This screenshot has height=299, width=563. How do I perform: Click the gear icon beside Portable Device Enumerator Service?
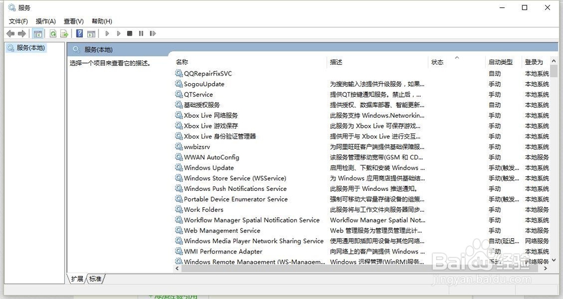(x=179, y=199)
